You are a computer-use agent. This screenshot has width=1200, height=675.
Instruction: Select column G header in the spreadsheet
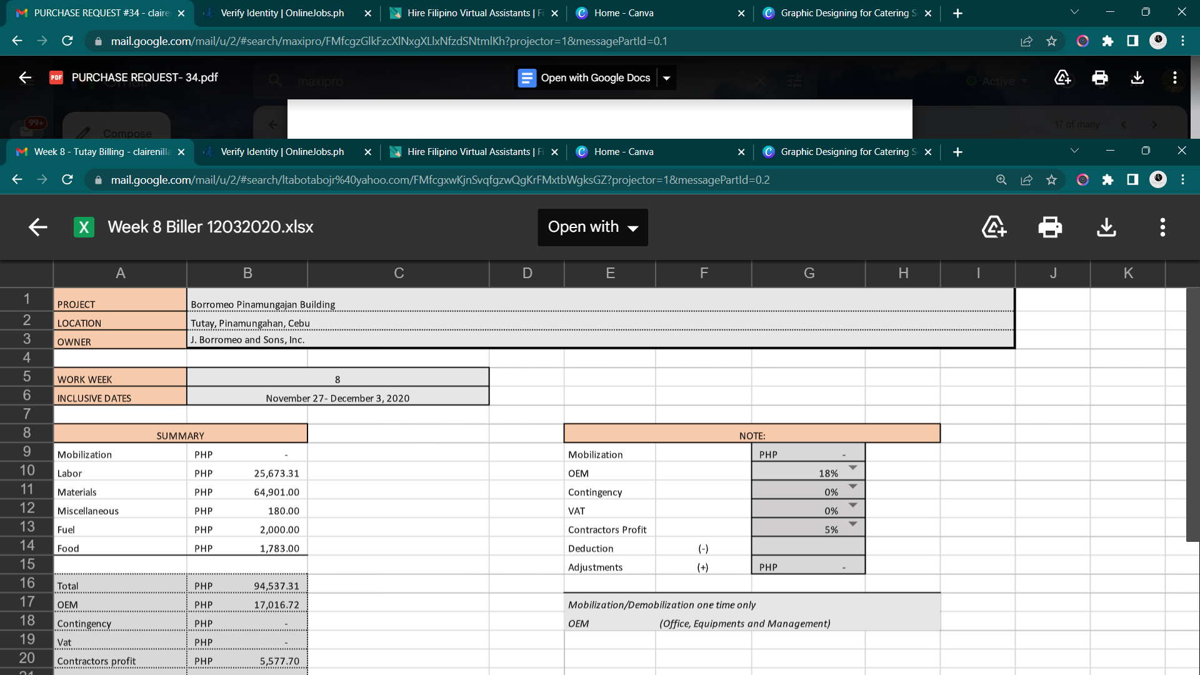coord(809,273)
